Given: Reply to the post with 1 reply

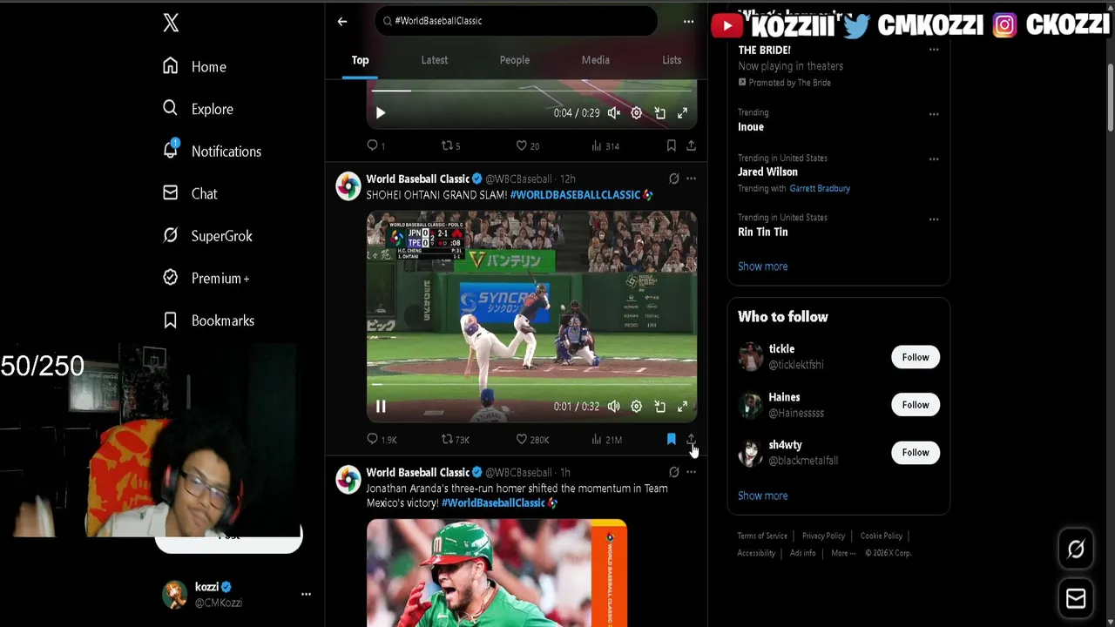Looking at the screenshot, I should click(x=375, y=145).
